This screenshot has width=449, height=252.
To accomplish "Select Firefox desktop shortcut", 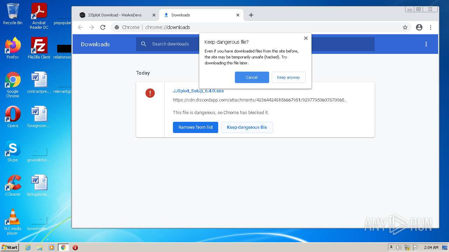I will click(13, 48).
